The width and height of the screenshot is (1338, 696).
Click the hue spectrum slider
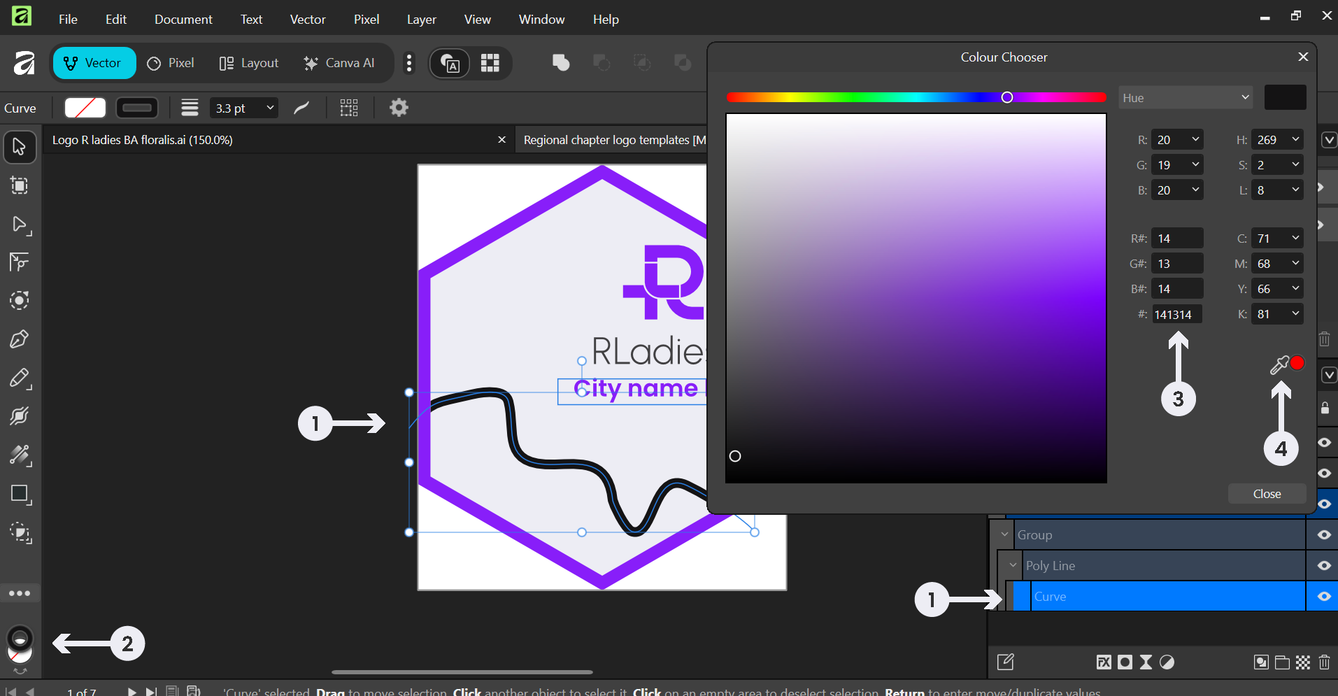(916, 97)
